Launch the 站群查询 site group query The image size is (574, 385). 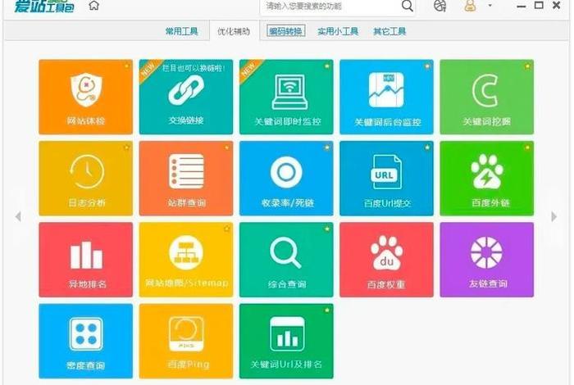[186, 178]
